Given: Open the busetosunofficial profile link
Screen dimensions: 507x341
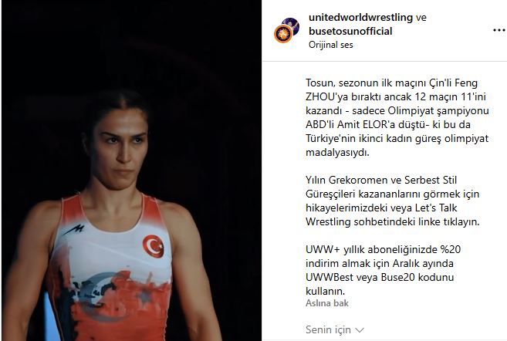Looking at the screenshot, I should tap(350, 31).
